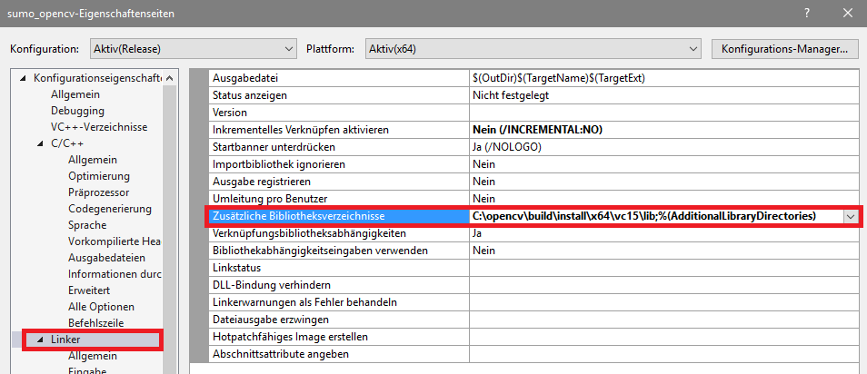Open the help question mark icon
The height and width of the screenshot is (374, 867).
click(x=807, y=14)
